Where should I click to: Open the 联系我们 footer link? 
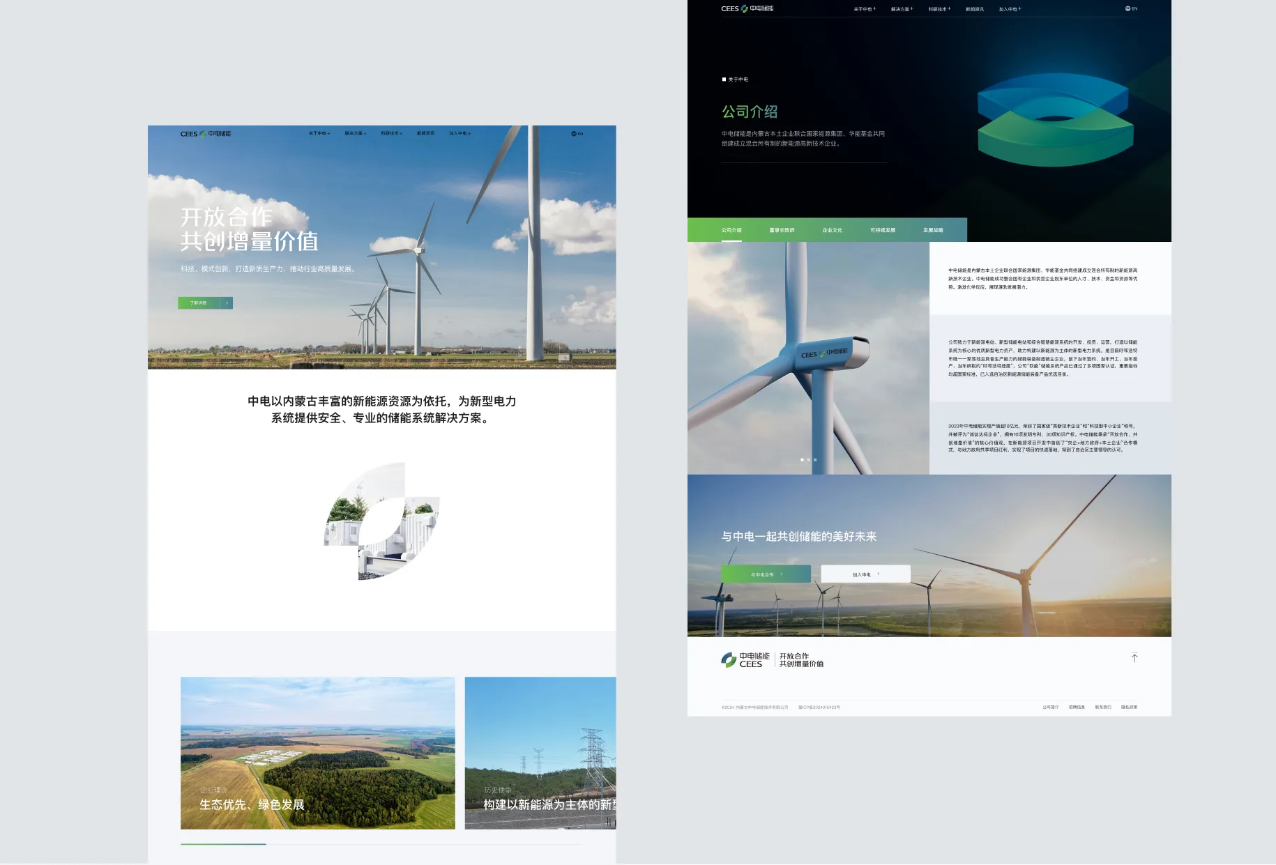coord(1102,707)
